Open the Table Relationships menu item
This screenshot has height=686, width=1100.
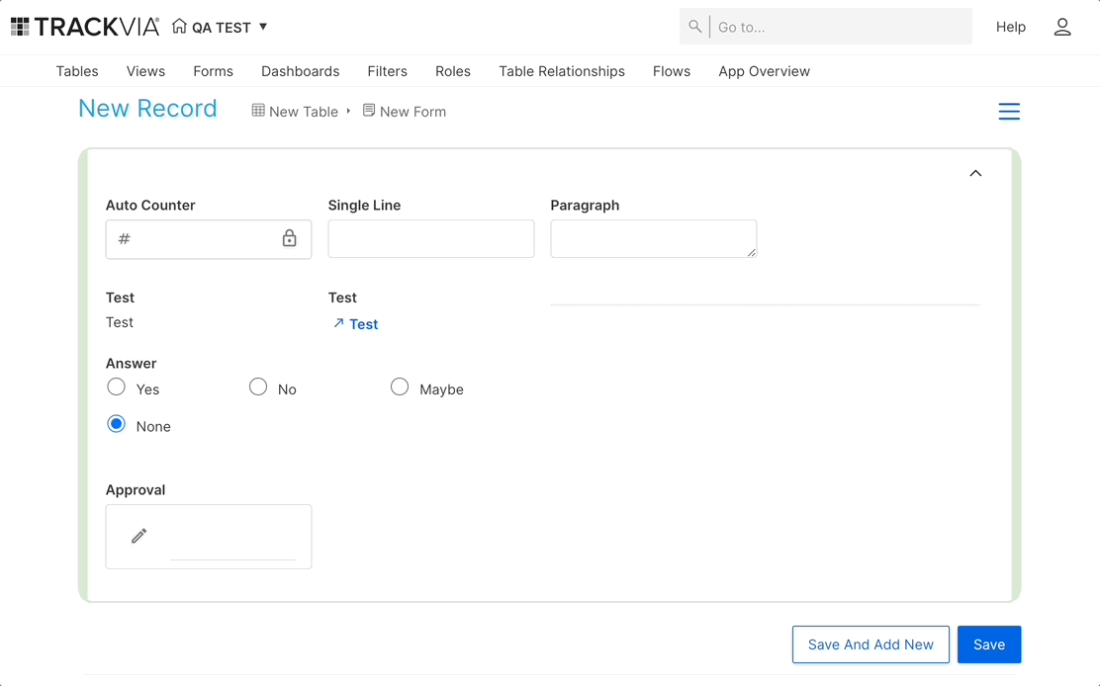562,71
